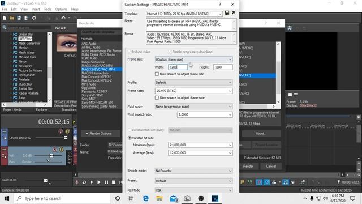Switch to the Explorer tab
Image resolution: width=362 pixels, height=204 pixels.
(41, 109)
